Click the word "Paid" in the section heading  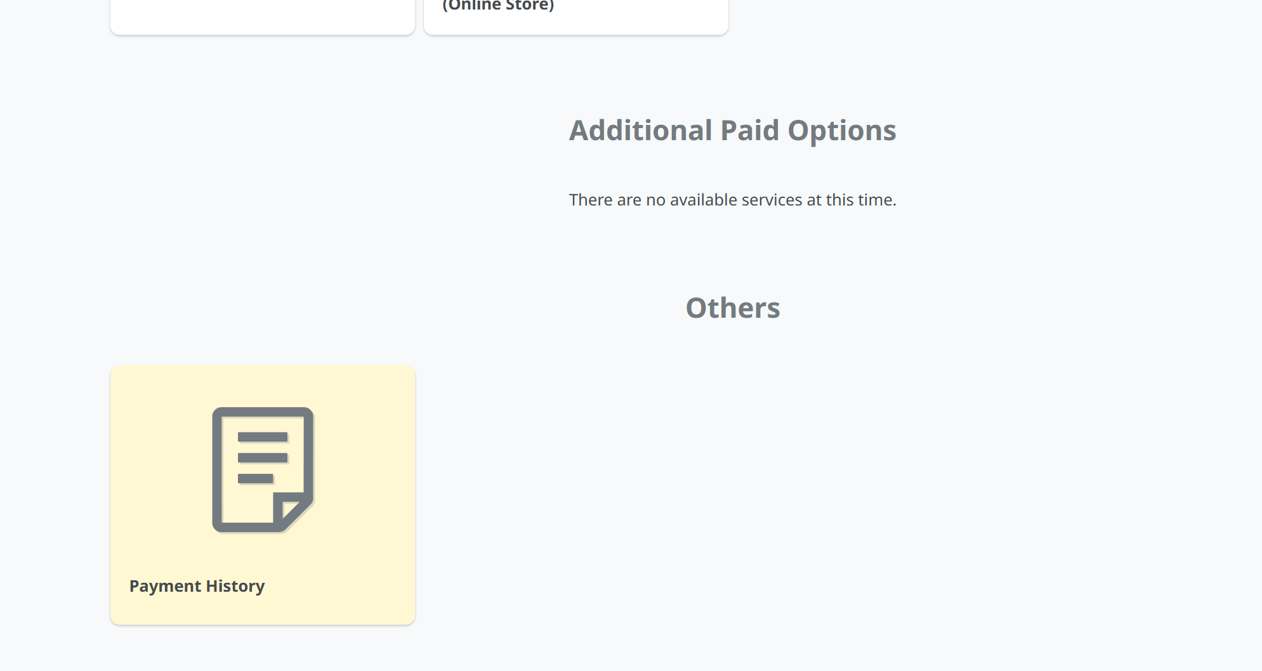tap(749, 131)
